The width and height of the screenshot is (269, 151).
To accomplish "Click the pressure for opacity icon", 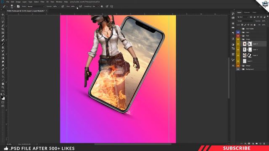I will 63,6.
